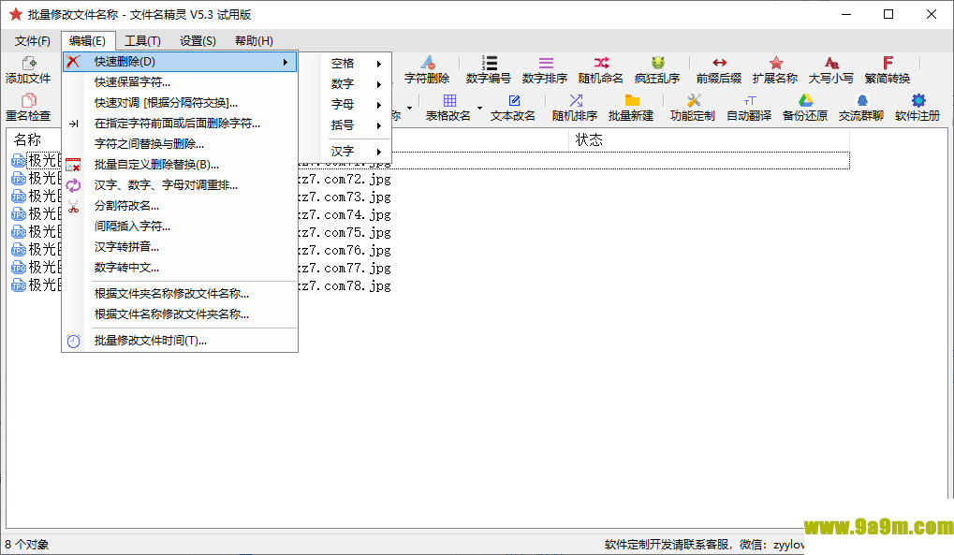Choose 快速删除(D) menu entry
Viewport: 954px width, 555px height.
[180, 62]
